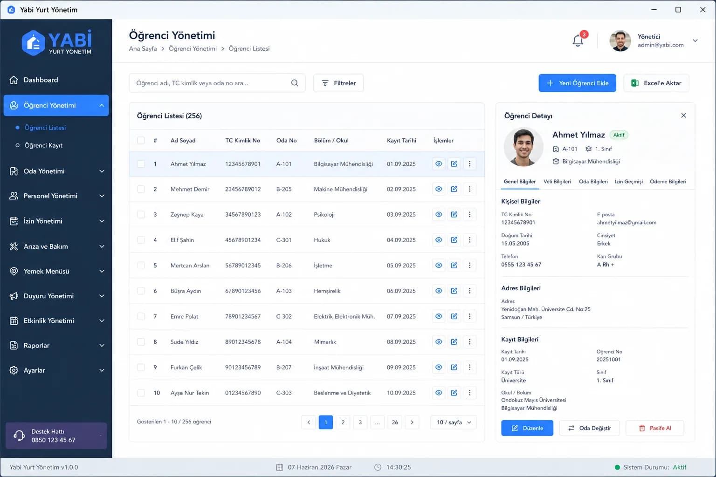Open more options for Emre Polat
The image size is (716, 477).
tap(469, 316)
